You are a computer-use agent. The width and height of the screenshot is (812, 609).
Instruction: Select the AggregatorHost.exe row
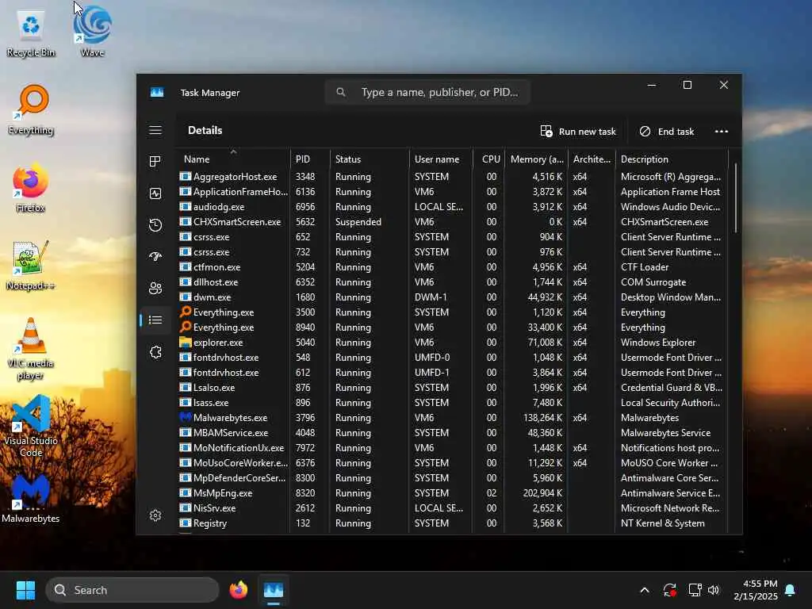pos(453,177)
